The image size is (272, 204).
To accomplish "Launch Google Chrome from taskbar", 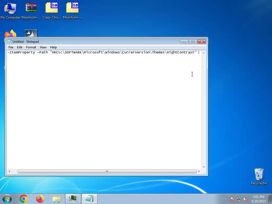I will point(24,199).
